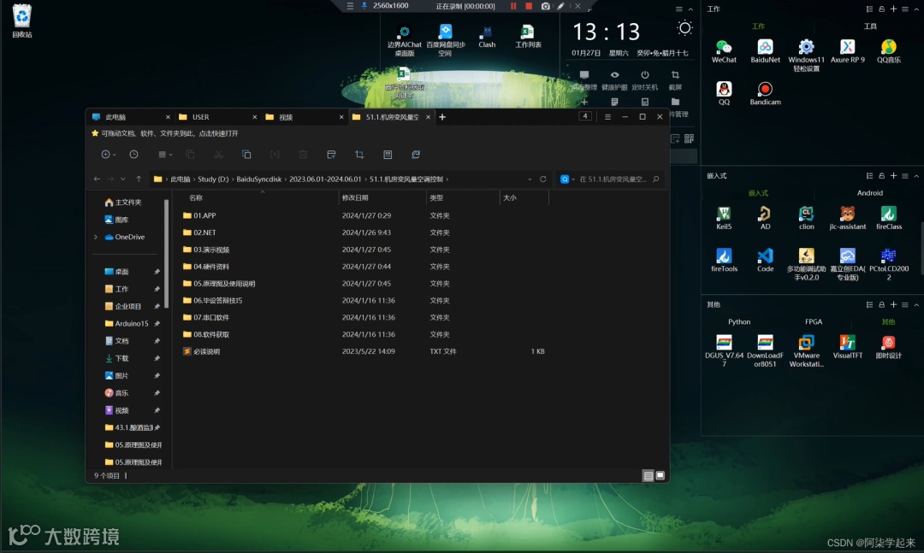Open the New (plus circle) dropdown in toolbar

[108, 155]
